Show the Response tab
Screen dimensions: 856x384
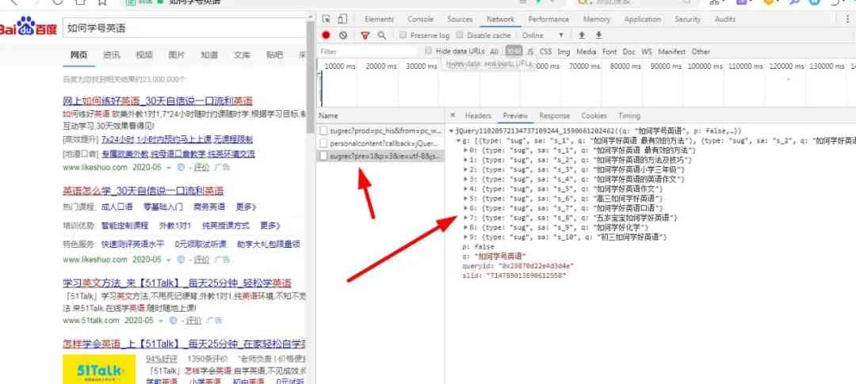click(x=554, y=116)
